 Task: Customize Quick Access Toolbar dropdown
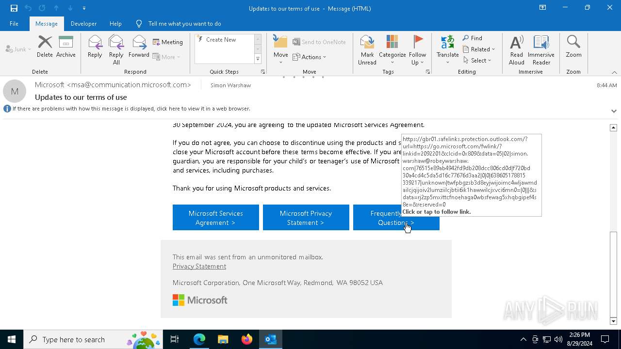84,8
